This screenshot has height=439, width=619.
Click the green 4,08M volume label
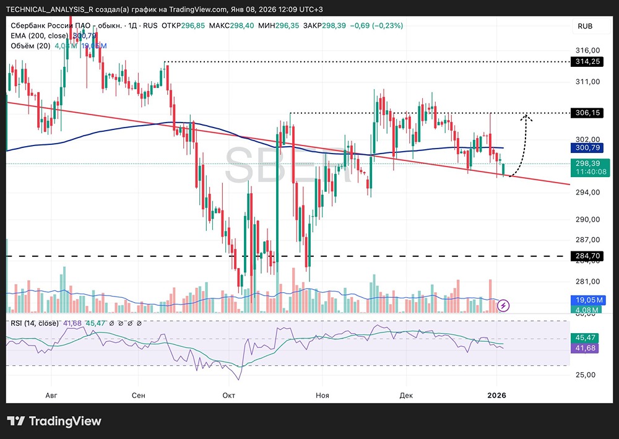pos(586,310)
